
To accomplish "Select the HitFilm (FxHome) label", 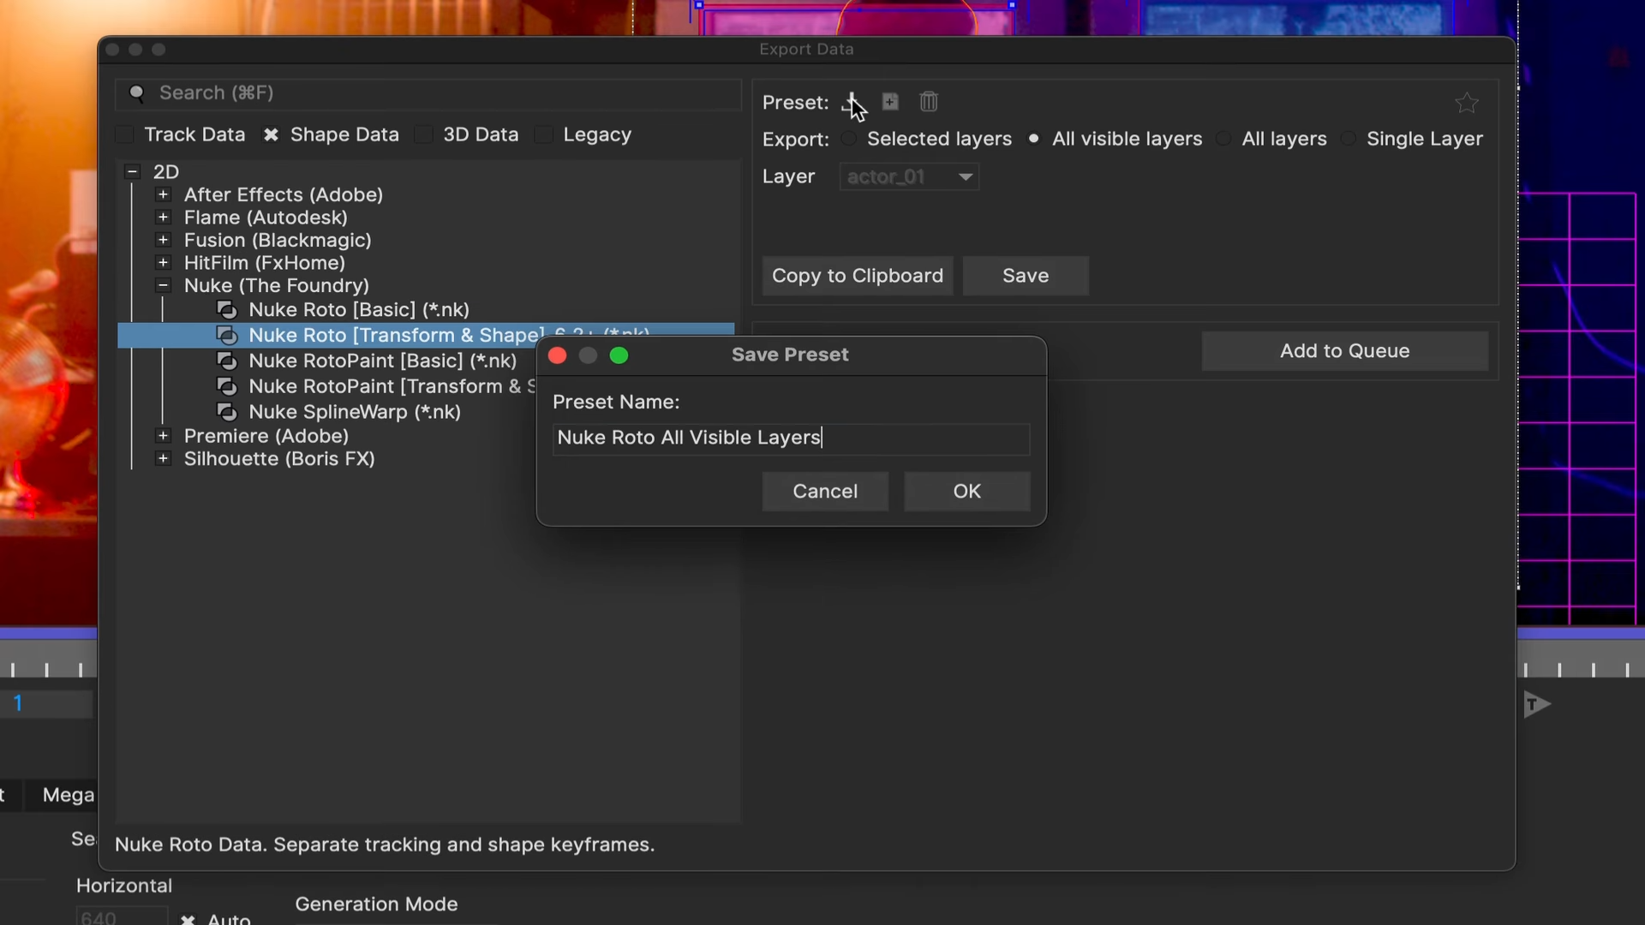I will point(265,263).
